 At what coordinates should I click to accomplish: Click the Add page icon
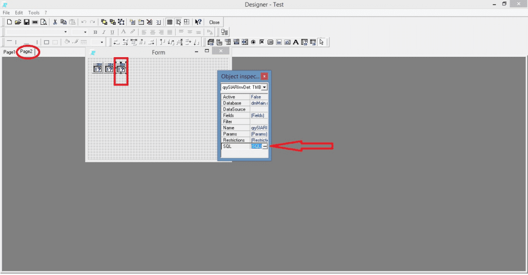[x=133, y=22]
